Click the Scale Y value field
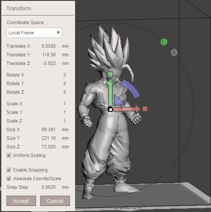Image resolution: width=211 pixels, height=212 pixels. pos(65,112)
